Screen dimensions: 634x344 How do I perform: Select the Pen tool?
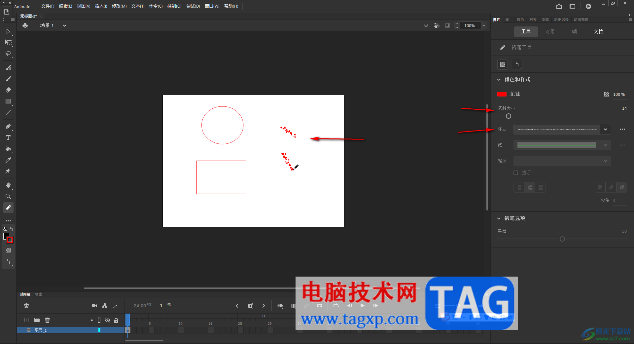[x=8, y=126]
